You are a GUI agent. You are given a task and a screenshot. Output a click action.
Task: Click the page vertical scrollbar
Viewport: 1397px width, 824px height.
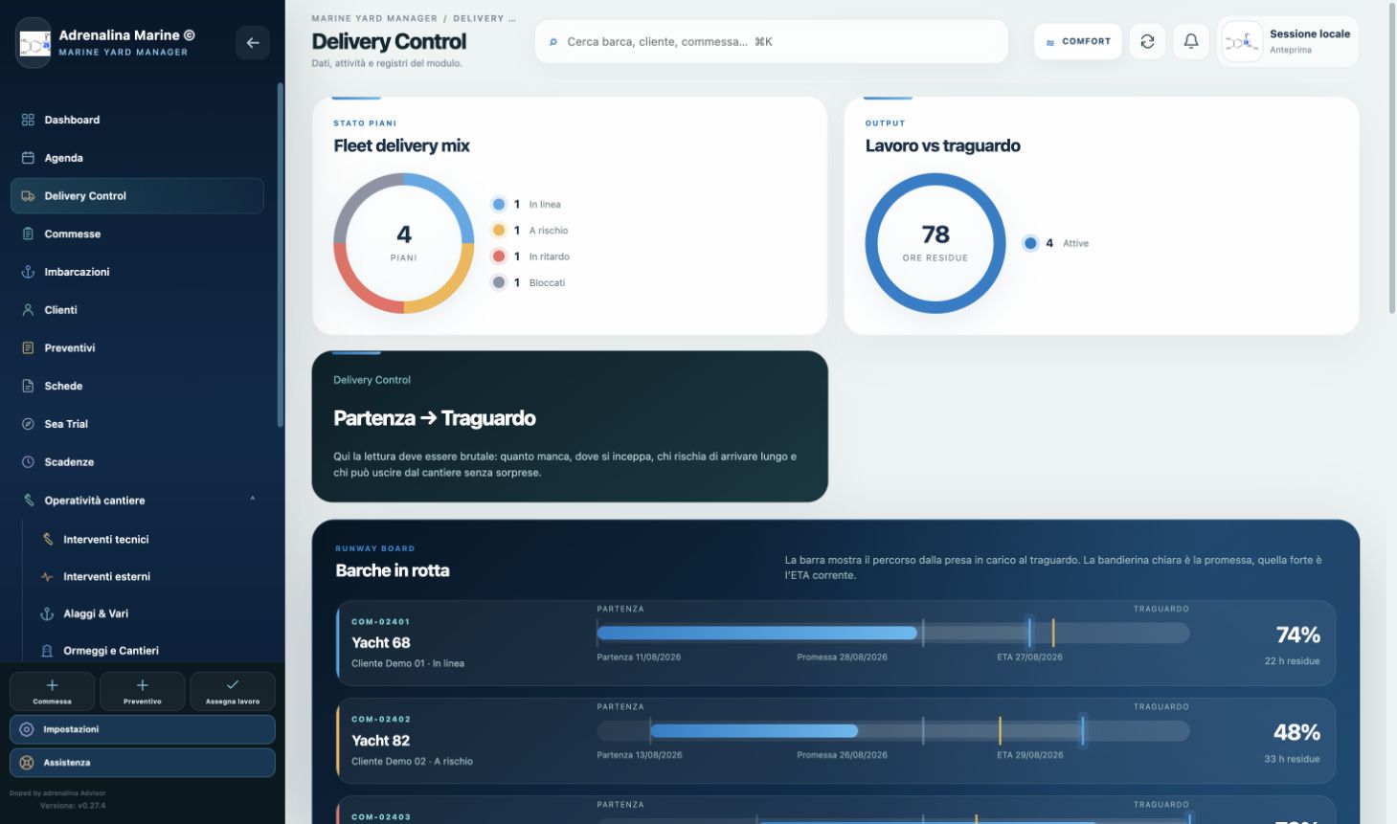[x=1392, y=158]
